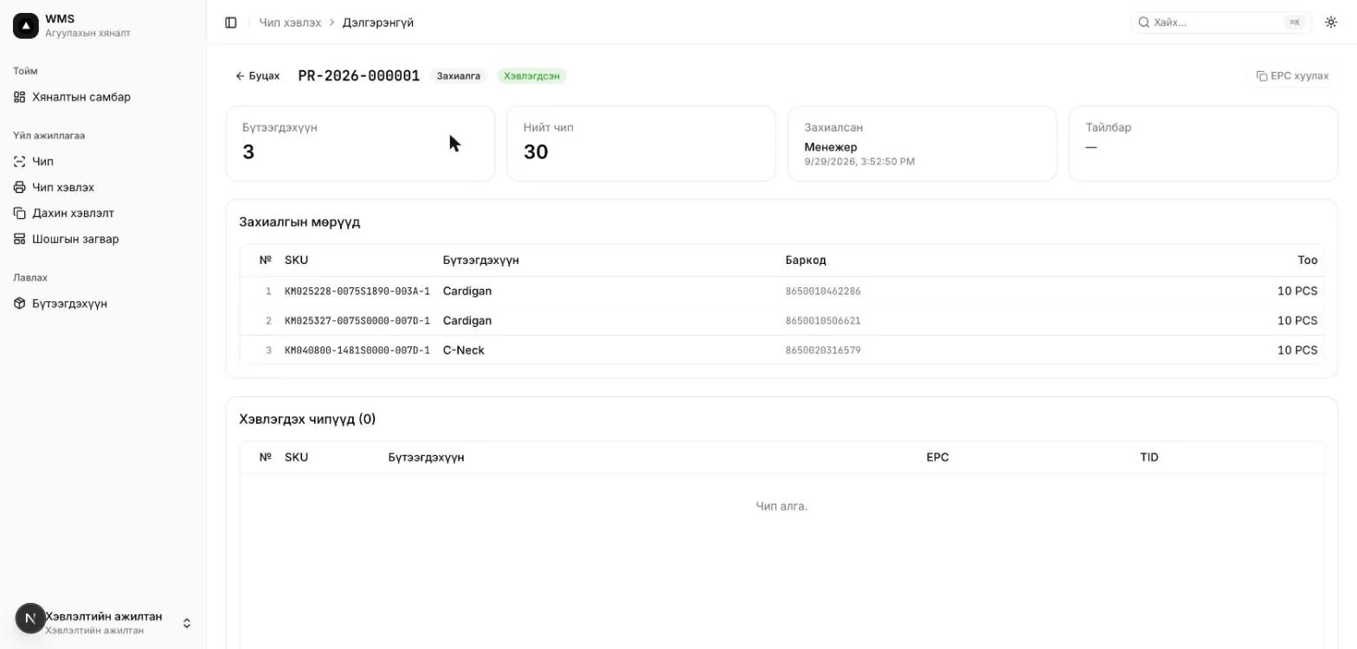
Task: Open Чип хэвлэх in sidebar
Action: 103,187
